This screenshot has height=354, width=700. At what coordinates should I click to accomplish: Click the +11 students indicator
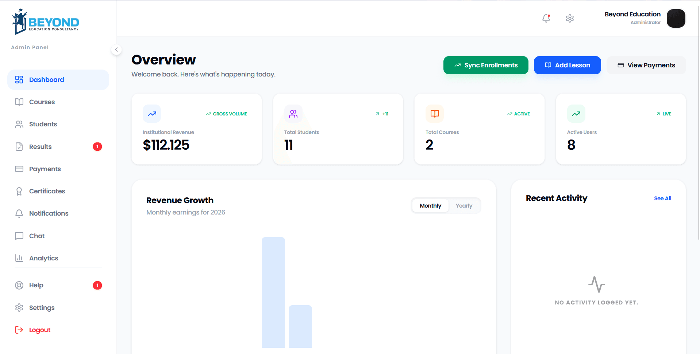coord(382,114)
